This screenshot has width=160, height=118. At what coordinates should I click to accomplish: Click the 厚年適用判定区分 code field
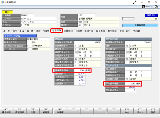pyautogui.click(x=127, y=62)
